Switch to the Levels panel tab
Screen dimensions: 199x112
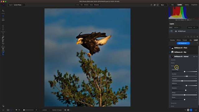coord(180,5)
